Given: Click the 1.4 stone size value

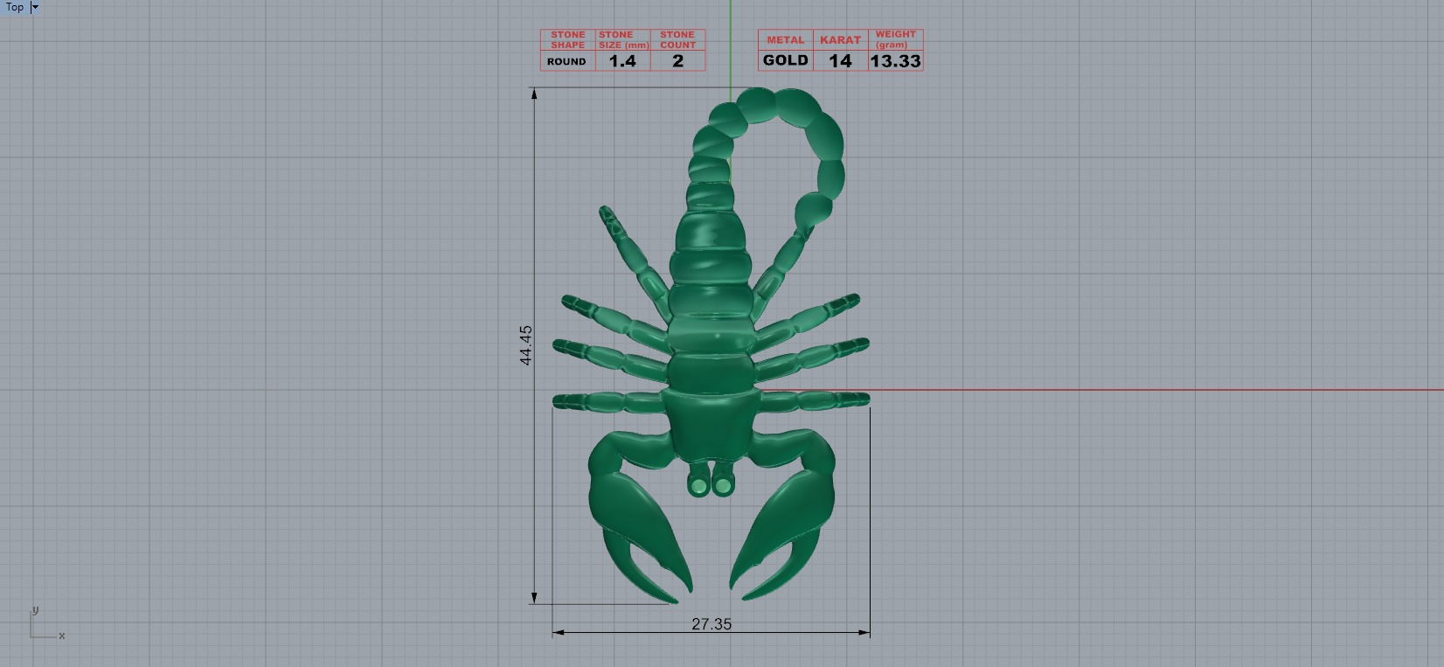Looking at the screenshot, I should (x=623, y=61).
